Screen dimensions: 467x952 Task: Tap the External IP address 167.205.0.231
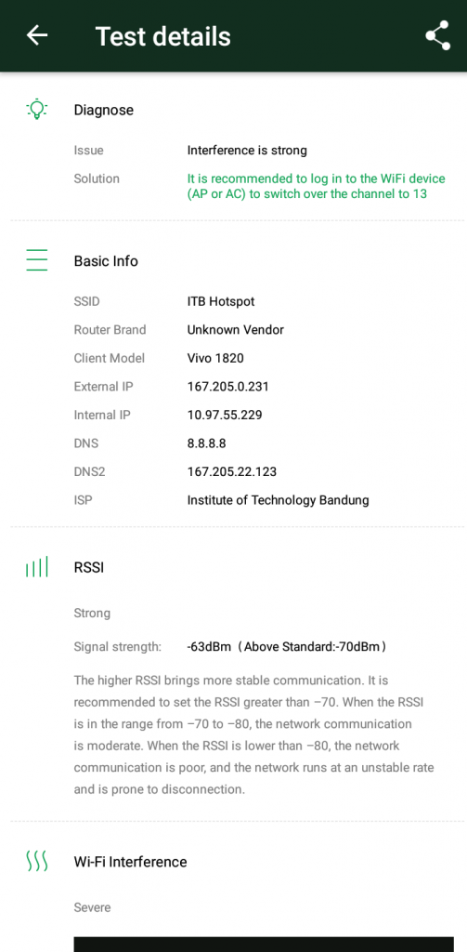(228, 387)
